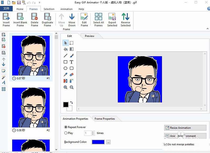Image resolution: width=210 pixels, height=153 pixels.
Task: Select the Ellipse drawing tool
Action: [66, 68]
